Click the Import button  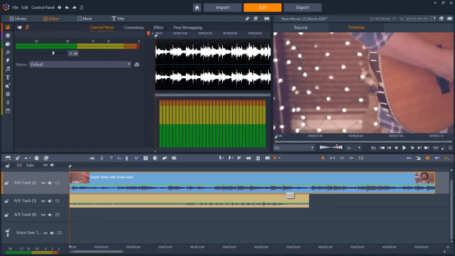(223, 7)
